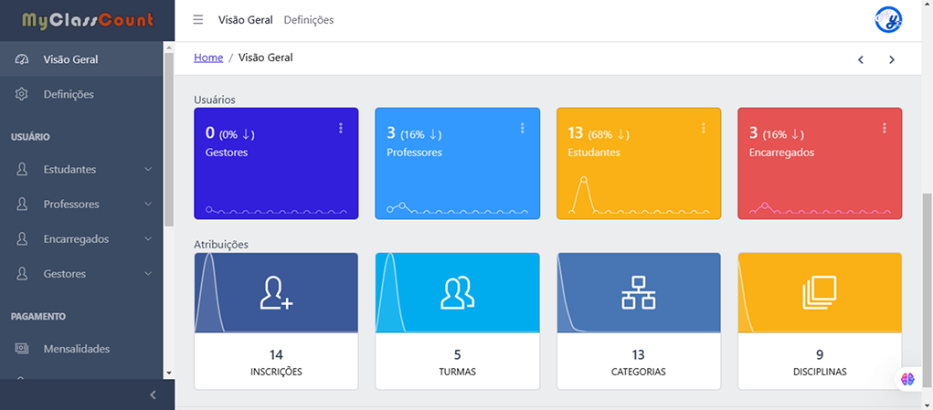933x410 pixels.
Task: Click the sidebar vertical scrollbar
Action: pyautogui.click(x=168, y=137)
